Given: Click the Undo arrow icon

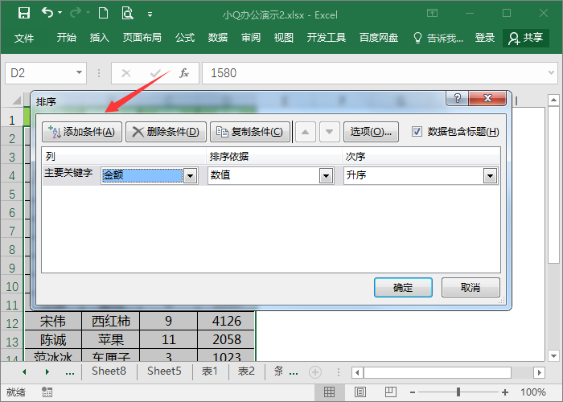Looking at the screenshot, I should click(47, 13).
